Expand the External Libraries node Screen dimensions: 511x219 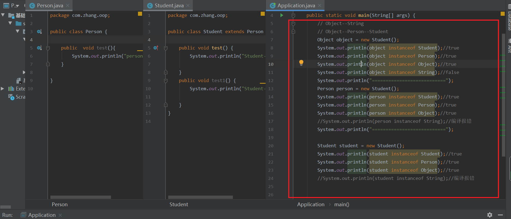(3, 89)
